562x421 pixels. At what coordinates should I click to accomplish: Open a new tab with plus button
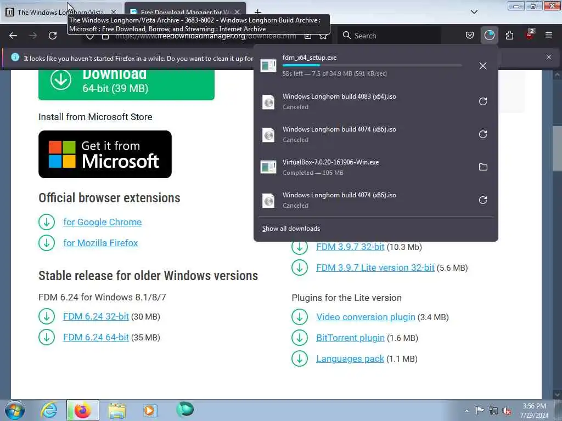pos(258,12)
